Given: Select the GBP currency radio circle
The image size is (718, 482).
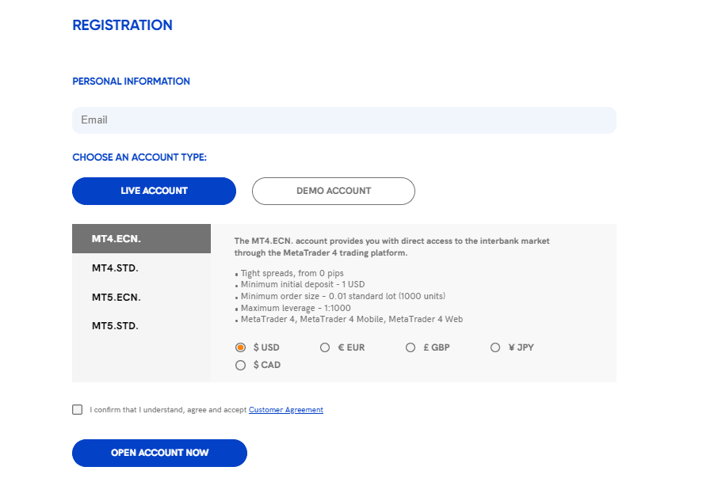Looking at the screenshot, I should point(411,347).
